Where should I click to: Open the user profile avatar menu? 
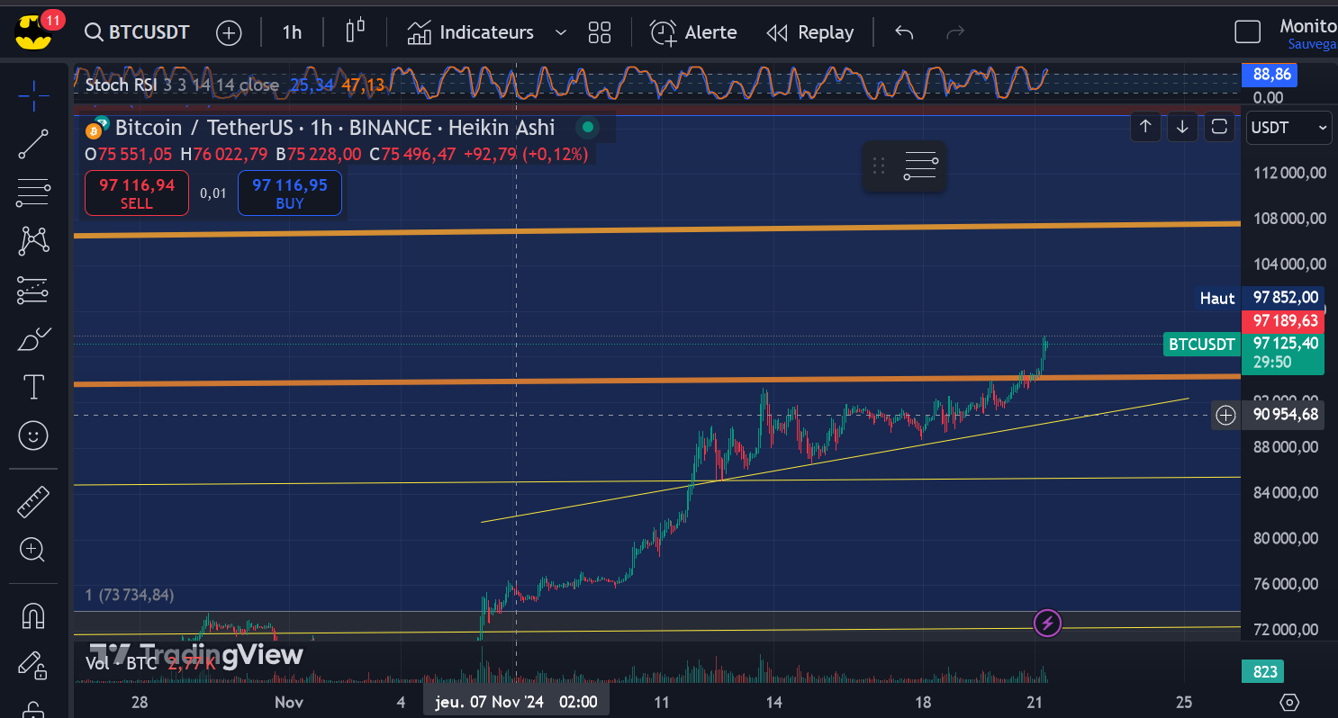pyautogui.click(x=33, y=33)
